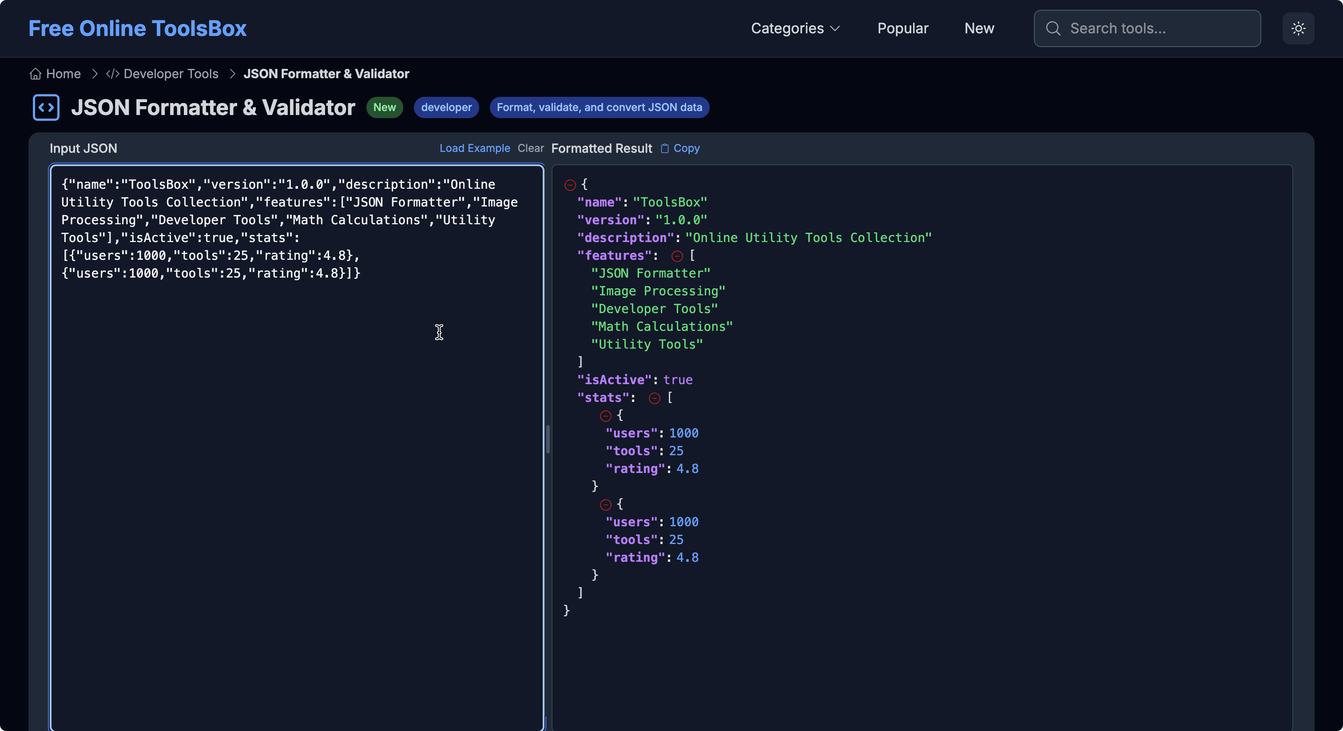The width and height of the screenshot is (1343, 731).
Task: Focus the Search tools input field
Action: coord(1147,28)
